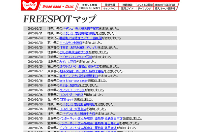201x132 pixels.
Task: Click 栃木県の text before ペンション アパッチ
Action: [53, 90]
